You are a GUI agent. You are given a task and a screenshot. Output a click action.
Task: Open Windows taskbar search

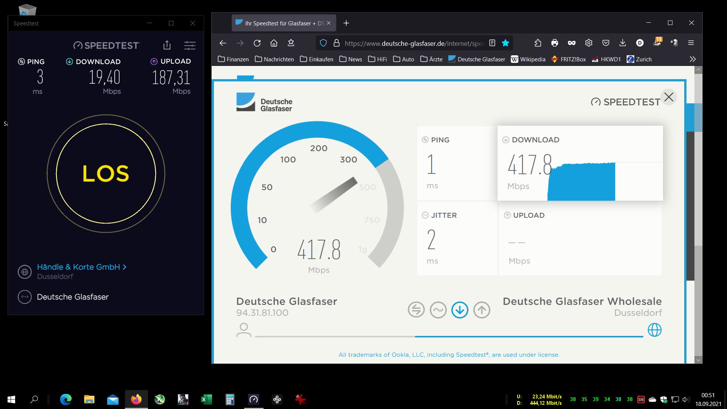pyautogui.click(x=34, y=400)
